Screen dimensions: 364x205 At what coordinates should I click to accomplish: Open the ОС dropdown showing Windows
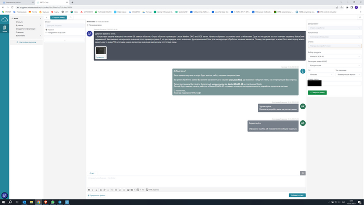321,74
